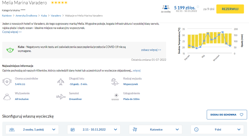This screenshot has height=136, width=249.
Task: Open the 2.11 - 10.11.2022 date dropdown
Action: (94, 129)
